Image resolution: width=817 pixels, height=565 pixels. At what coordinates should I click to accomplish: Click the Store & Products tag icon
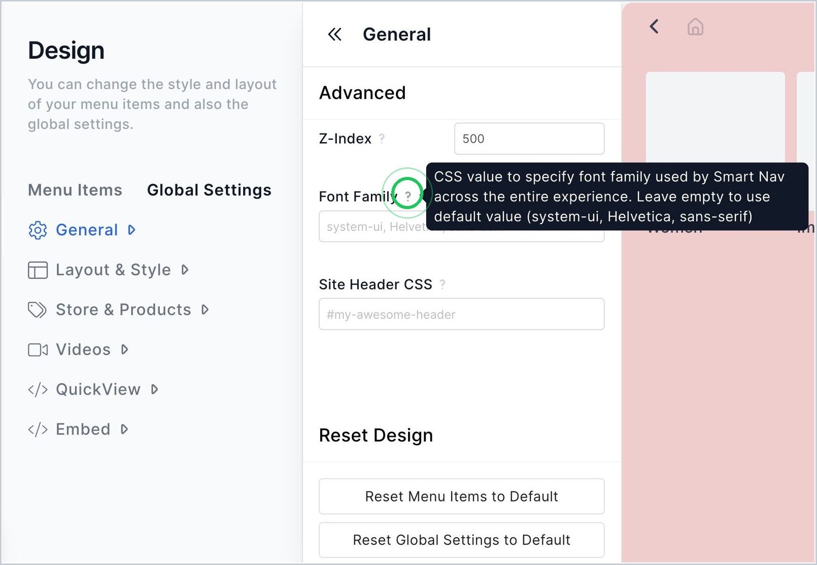tap(38, 310)
